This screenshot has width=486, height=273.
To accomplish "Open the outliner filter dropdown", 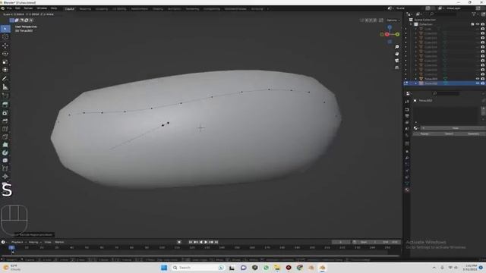I will click(x=475, y=14).
